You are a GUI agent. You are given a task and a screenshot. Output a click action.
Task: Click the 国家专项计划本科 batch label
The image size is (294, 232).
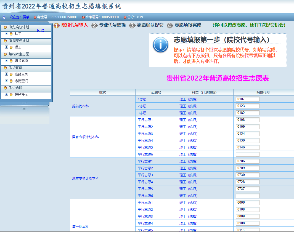[86, 137]
